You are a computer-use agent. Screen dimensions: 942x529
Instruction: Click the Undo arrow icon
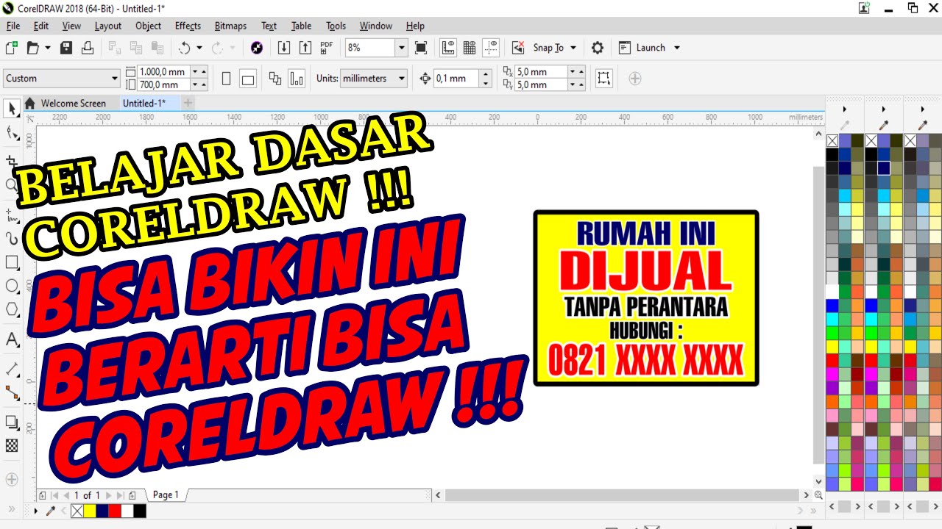[184, 48]
